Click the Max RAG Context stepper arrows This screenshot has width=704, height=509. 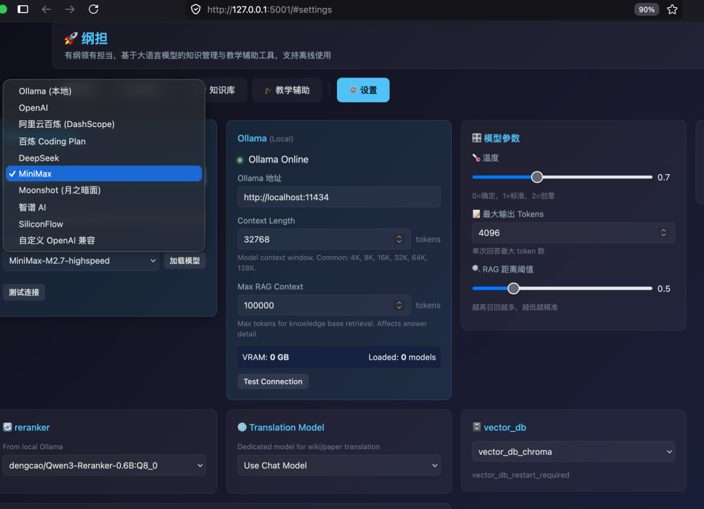click(399, 305)
